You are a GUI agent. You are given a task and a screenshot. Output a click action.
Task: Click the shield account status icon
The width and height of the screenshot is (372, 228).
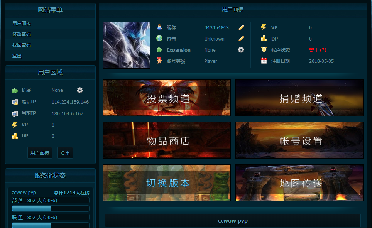point(264,50)
